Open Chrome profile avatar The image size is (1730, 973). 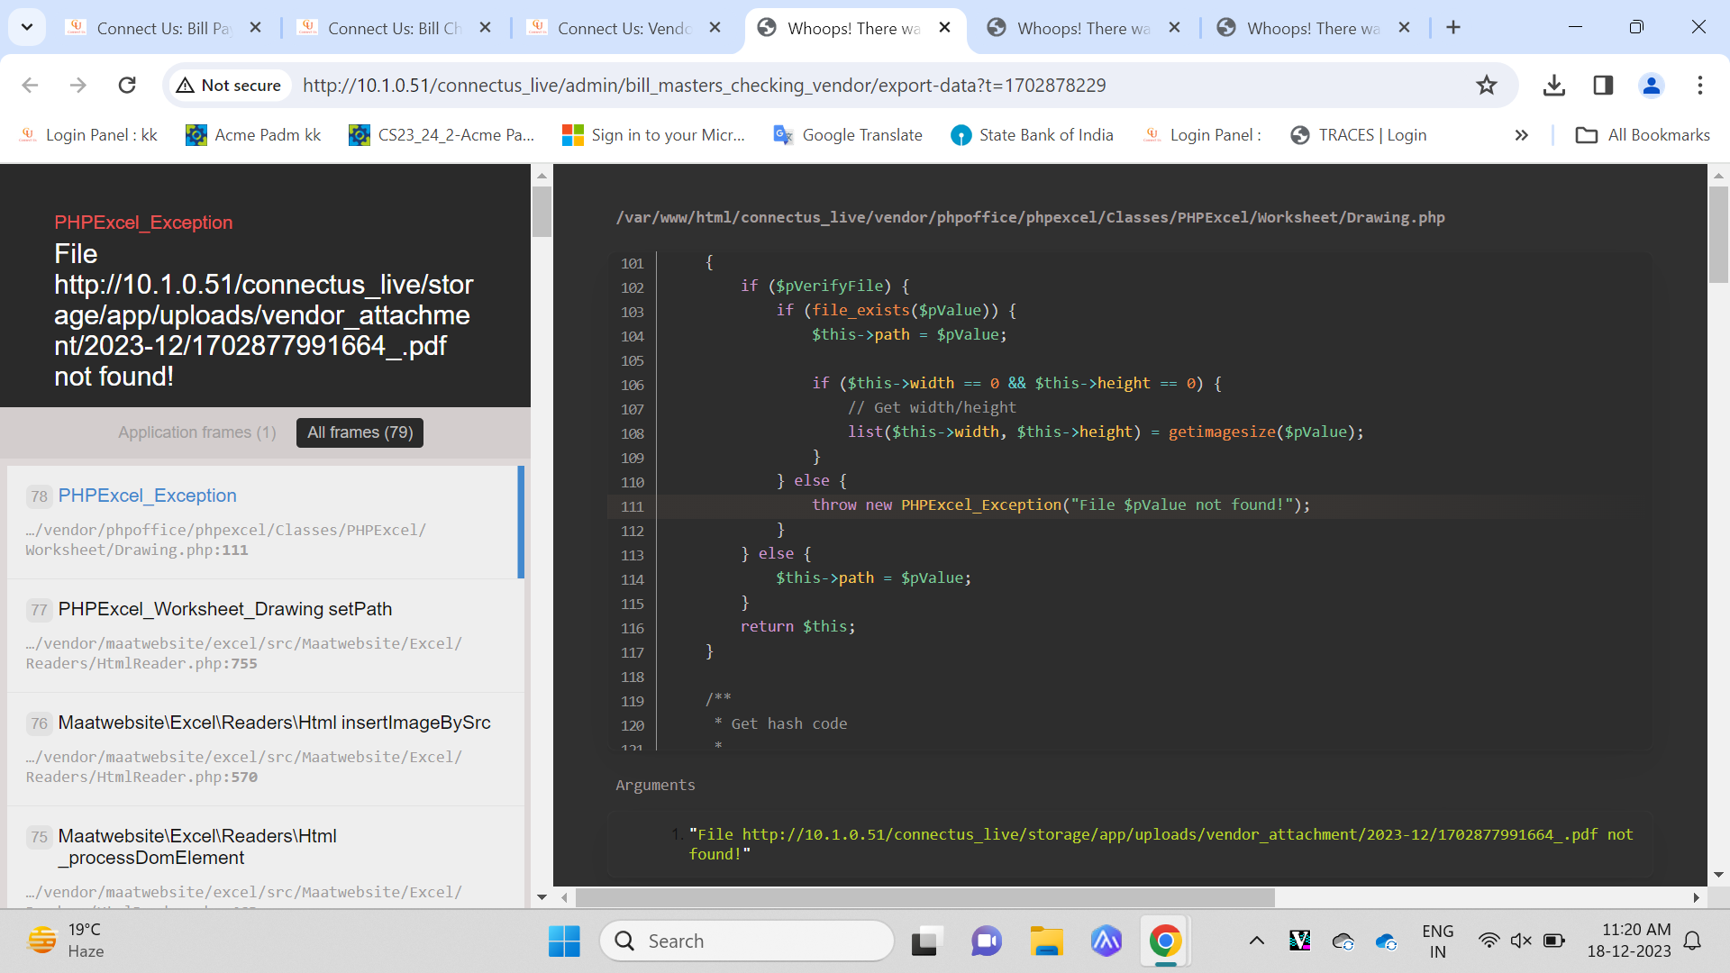point(1652,85)
